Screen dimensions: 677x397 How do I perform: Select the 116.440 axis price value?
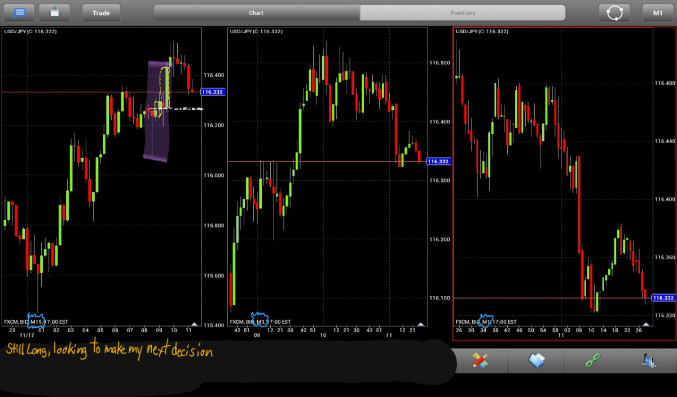(x=665, y=141)
